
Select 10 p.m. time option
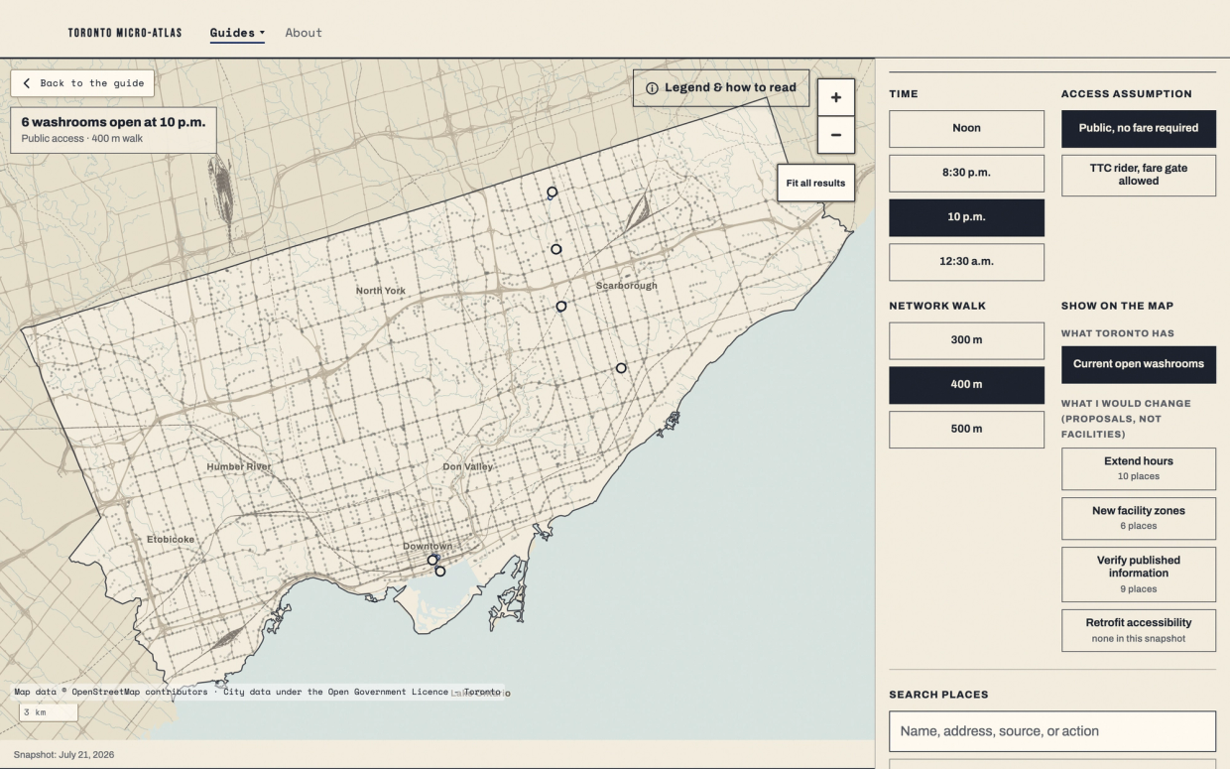coord(966,217)
